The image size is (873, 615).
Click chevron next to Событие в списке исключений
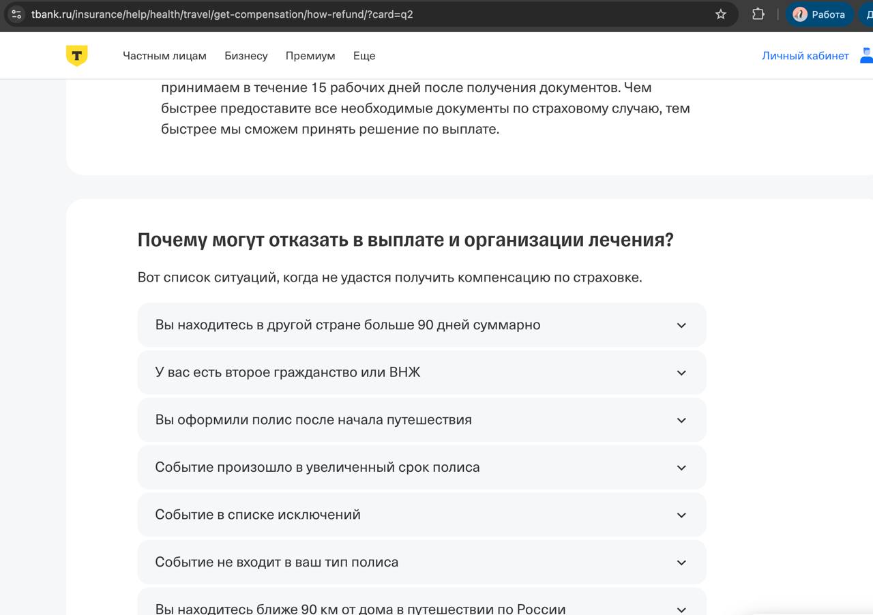[x=681, y=515]
